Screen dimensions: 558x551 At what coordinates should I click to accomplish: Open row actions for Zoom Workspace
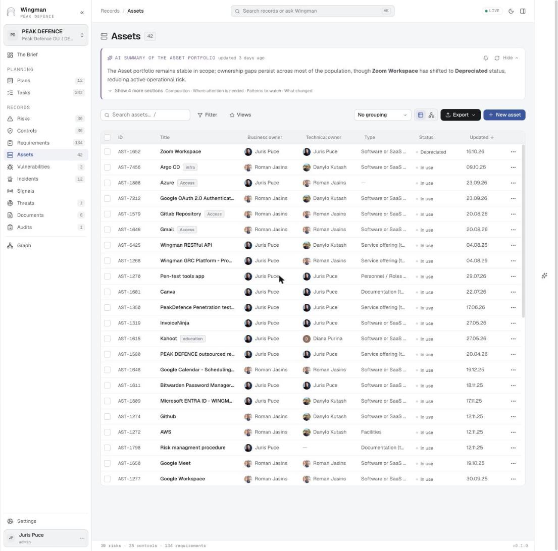coord(513,152)
